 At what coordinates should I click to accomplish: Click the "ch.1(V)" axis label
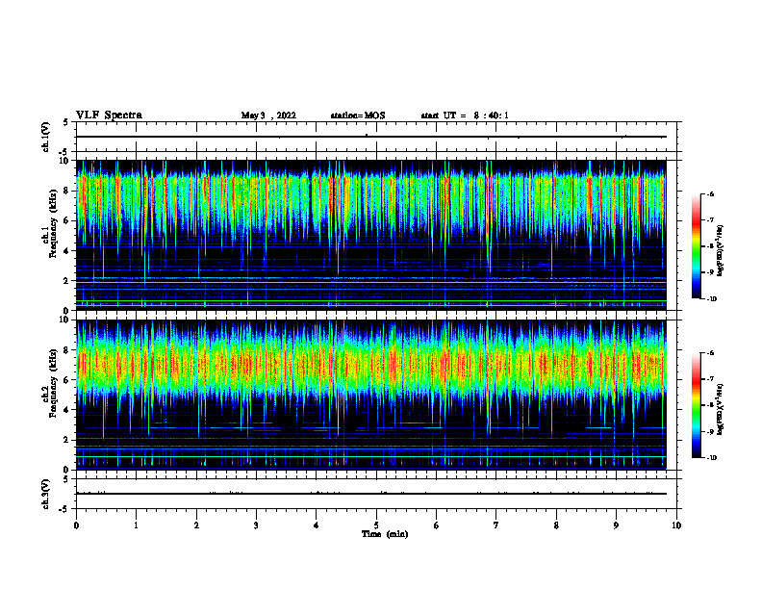tap(45, 137)
